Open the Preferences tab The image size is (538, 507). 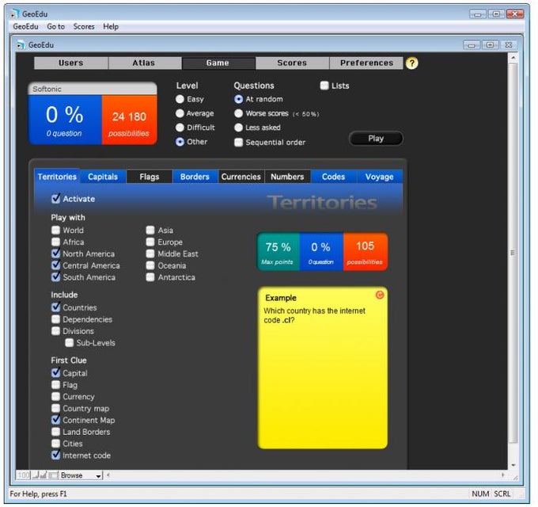pos(366,63)
